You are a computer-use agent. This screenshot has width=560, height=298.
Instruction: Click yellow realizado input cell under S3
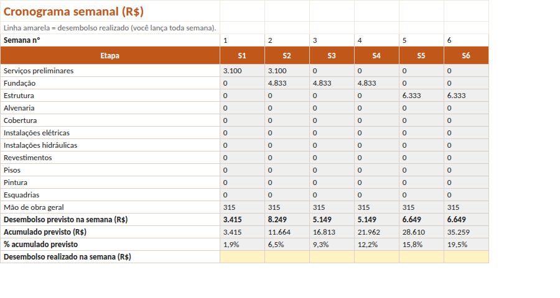pos(332,257)
